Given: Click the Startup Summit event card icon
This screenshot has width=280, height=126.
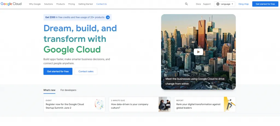Looking at the screenshot, I should pyautogui.click(x=99, y=104).
